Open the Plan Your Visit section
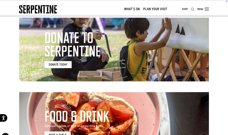 pos(155,9)
